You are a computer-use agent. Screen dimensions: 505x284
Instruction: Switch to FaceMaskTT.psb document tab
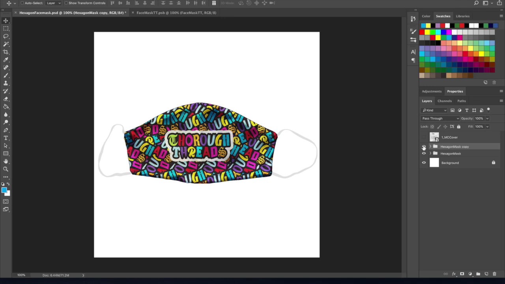pos(176,13)
